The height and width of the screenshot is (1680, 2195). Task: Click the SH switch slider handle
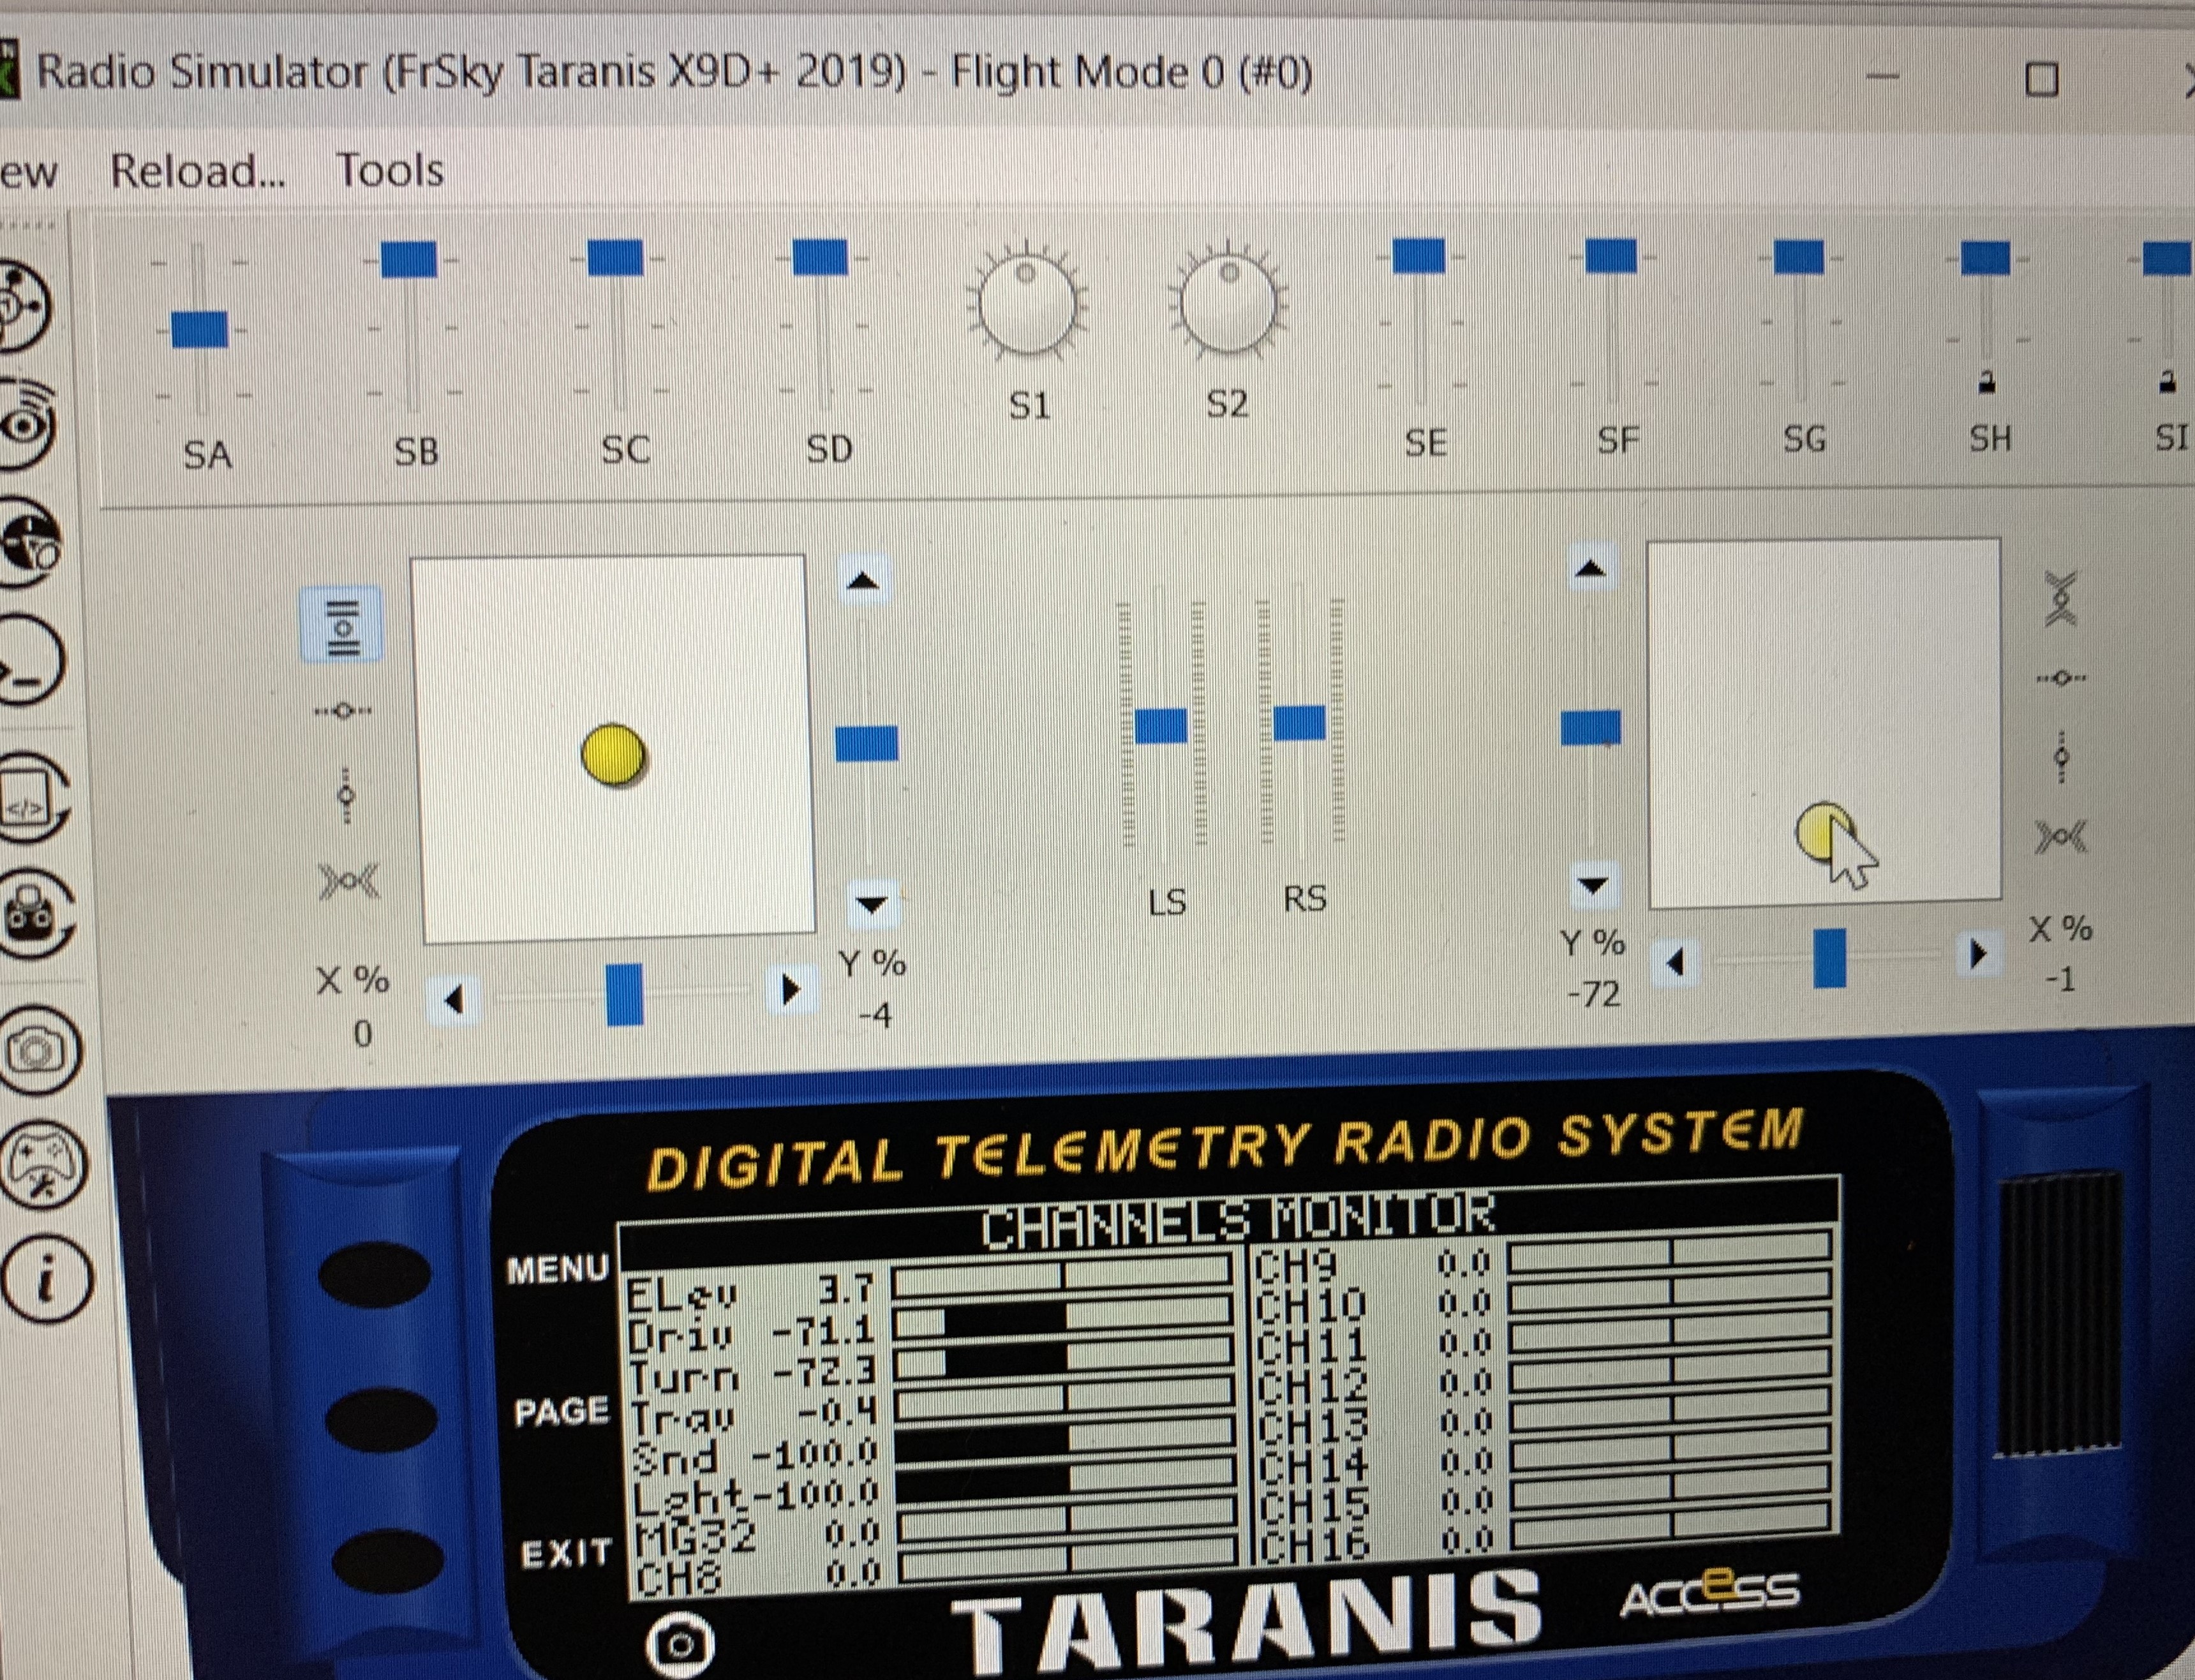1985,258
